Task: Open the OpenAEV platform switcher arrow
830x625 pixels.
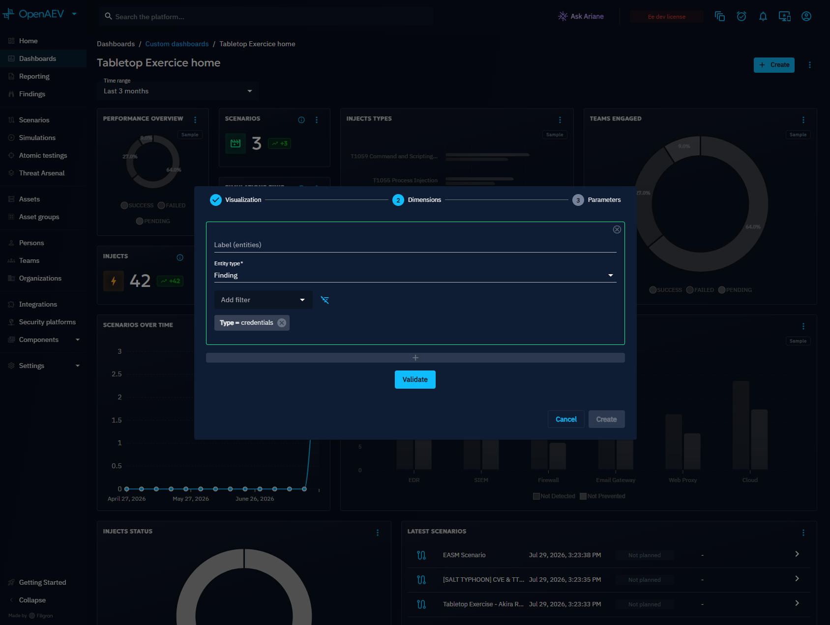Action: tap(74, 14)
